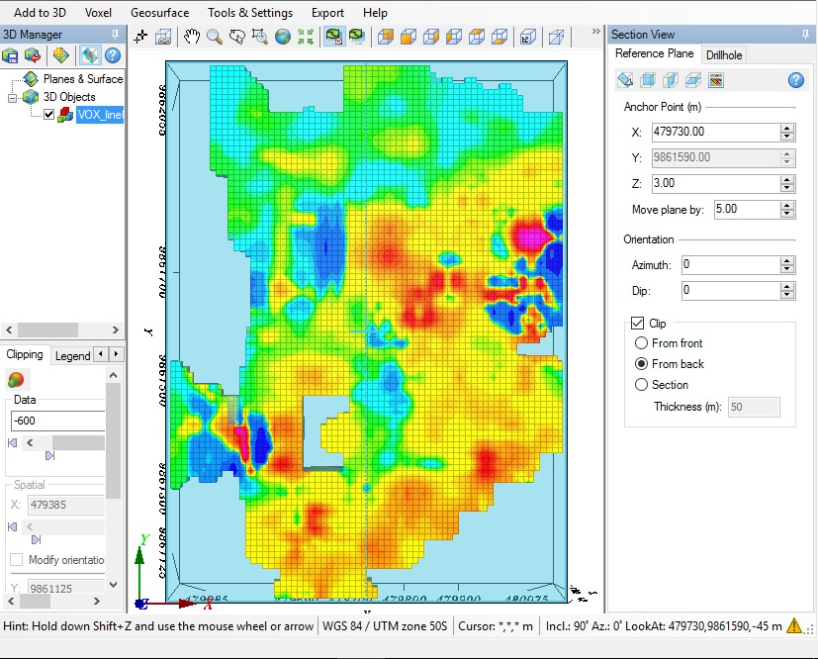
Task: Activate the Zoom magnifier tool
Action: tap(214, 35)
